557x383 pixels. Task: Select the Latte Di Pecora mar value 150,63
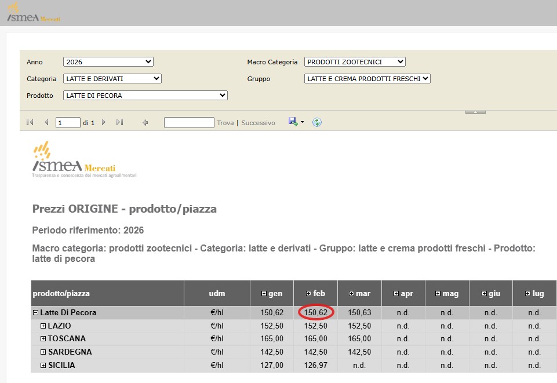click(359, 313)
